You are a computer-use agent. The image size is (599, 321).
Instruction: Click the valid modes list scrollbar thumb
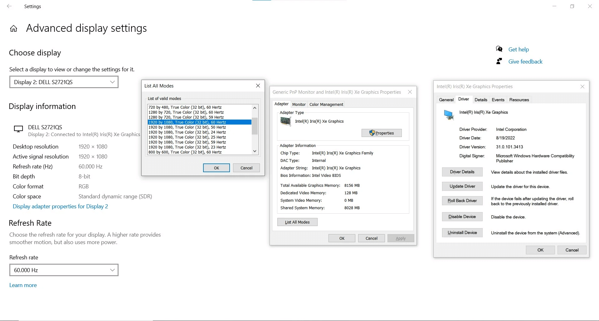click(x=255, y=126)
